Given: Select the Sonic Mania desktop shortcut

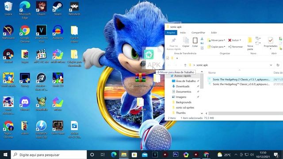Looking at the screenshot, I should (8, 79).
